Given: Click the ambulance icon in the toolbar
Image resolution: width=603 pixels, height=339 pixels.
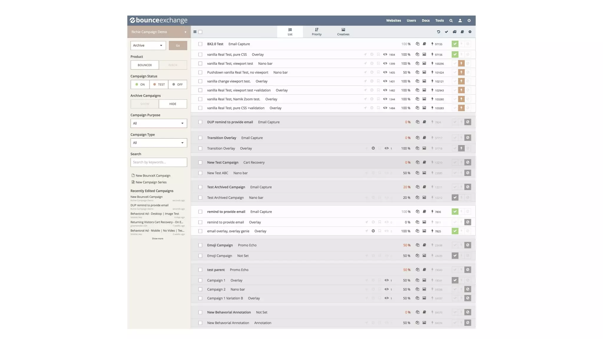Looking at the screenshot, I should click(454, 32).
